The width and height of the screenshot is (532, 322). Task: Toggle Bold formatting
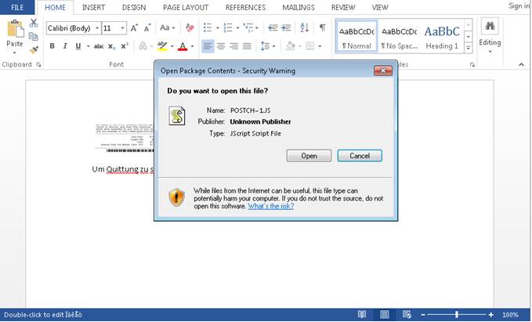click(x=52, y=46)
